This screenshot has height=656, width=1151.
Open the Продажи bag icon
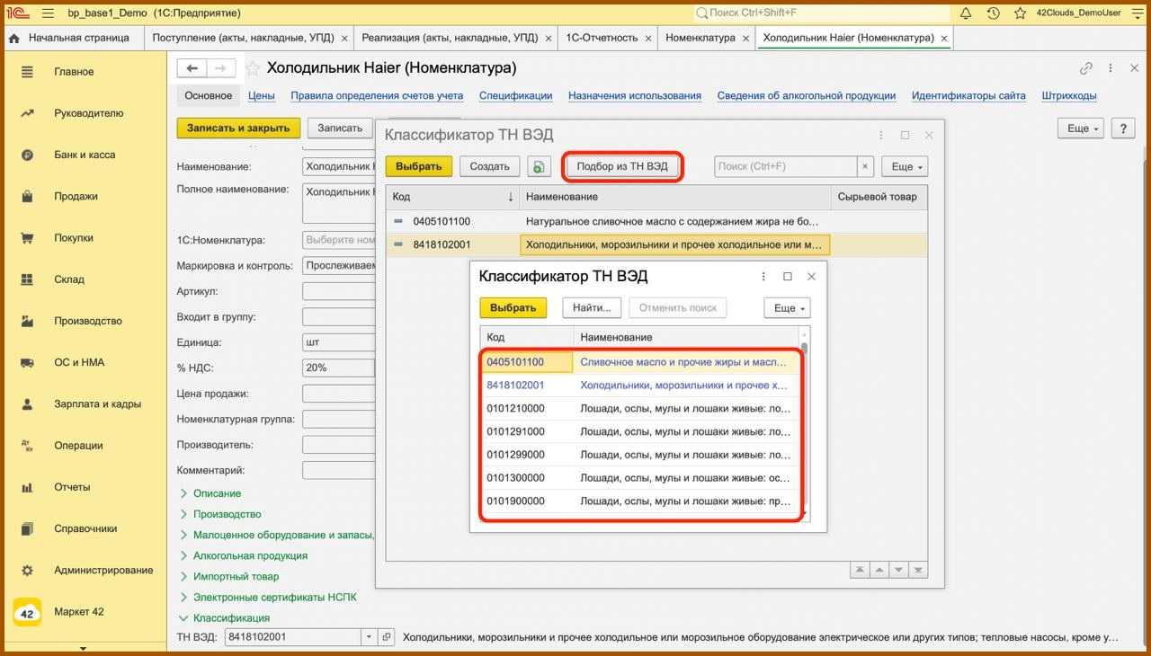pyautogui.click(x=27, y=196)
